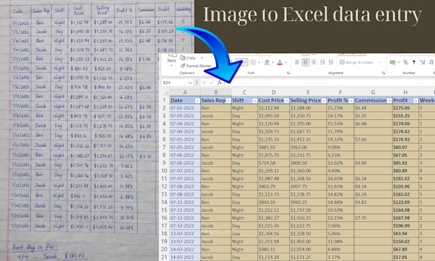Click the Borders icon in Font group
The height and width of the screenshot is (261, 435).
253,63
